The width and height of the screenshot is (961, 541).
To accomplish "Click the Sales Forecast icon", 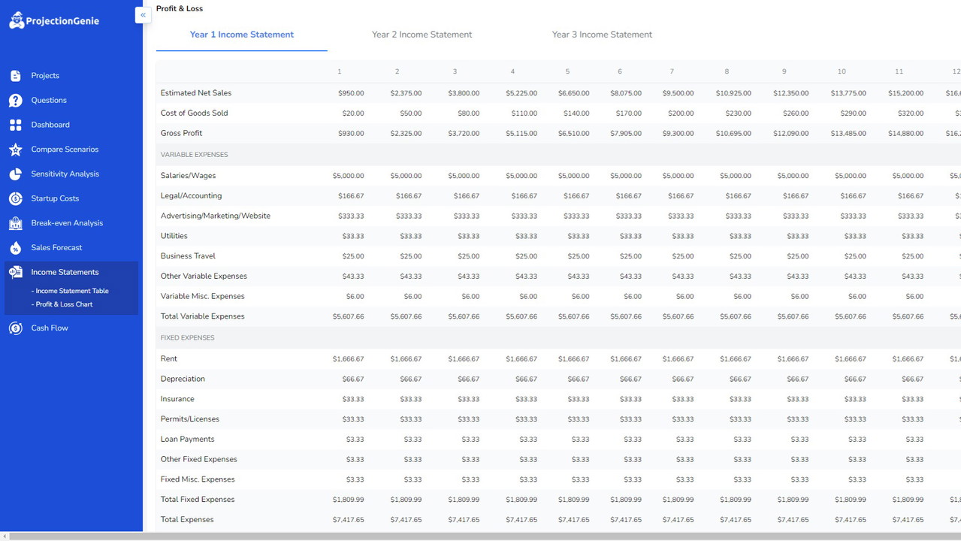I will pyautogui.click(x=16, y=248).
